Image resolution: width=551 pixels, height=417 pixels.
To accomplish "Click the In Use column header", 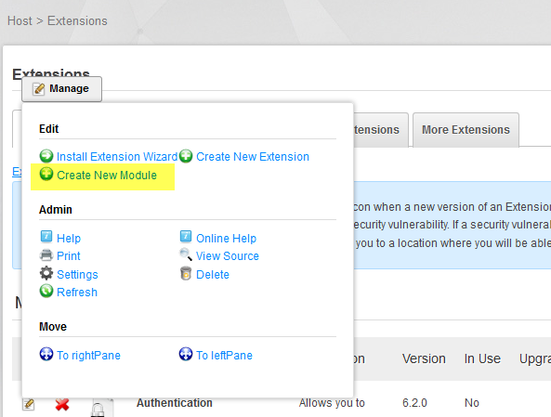I will (482, 358).
